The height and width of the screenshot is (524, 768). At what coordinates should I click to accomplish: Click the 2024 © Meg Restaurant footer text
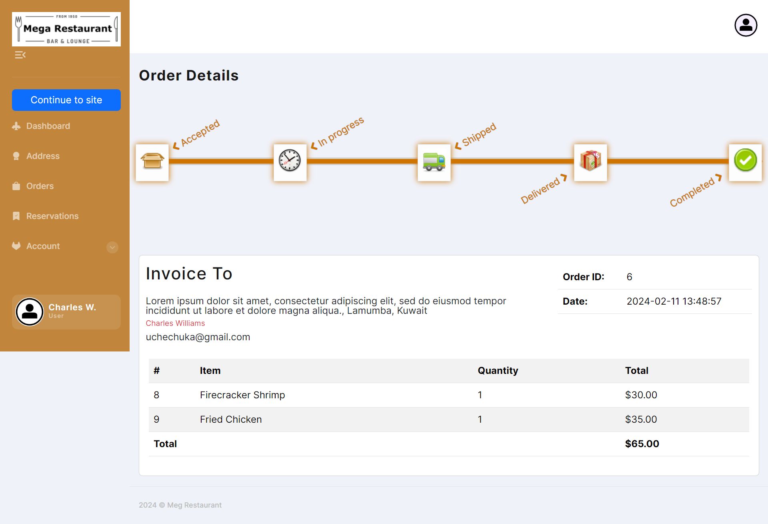point(180,505)
